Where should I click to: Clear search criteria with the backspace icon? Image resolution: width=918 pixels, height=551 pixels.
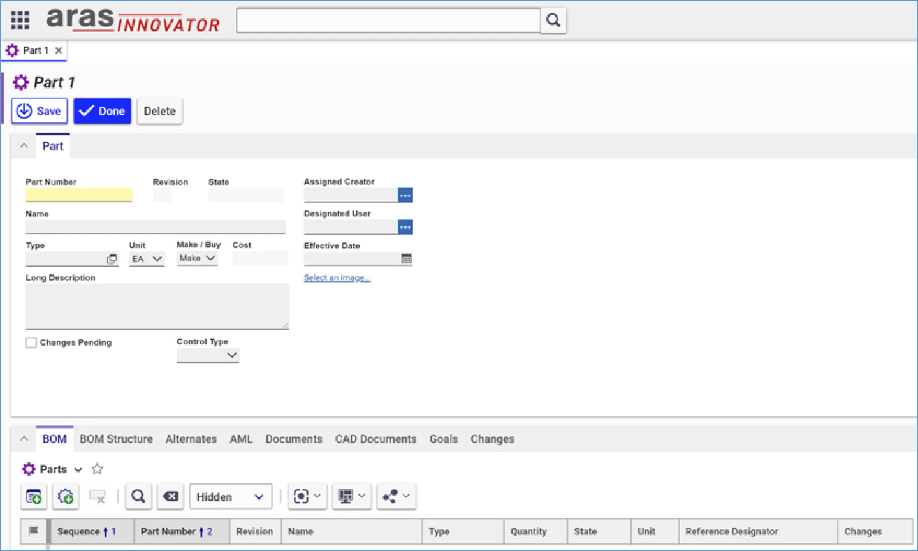point(170,496)
